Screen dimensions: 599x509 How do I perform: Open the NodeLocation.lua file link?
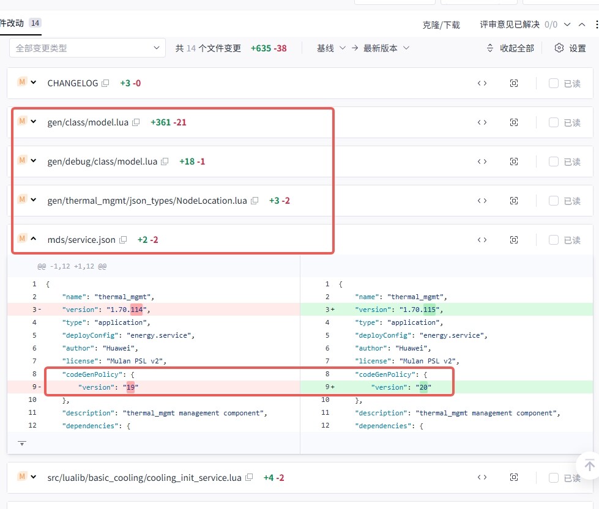[147, 201]
